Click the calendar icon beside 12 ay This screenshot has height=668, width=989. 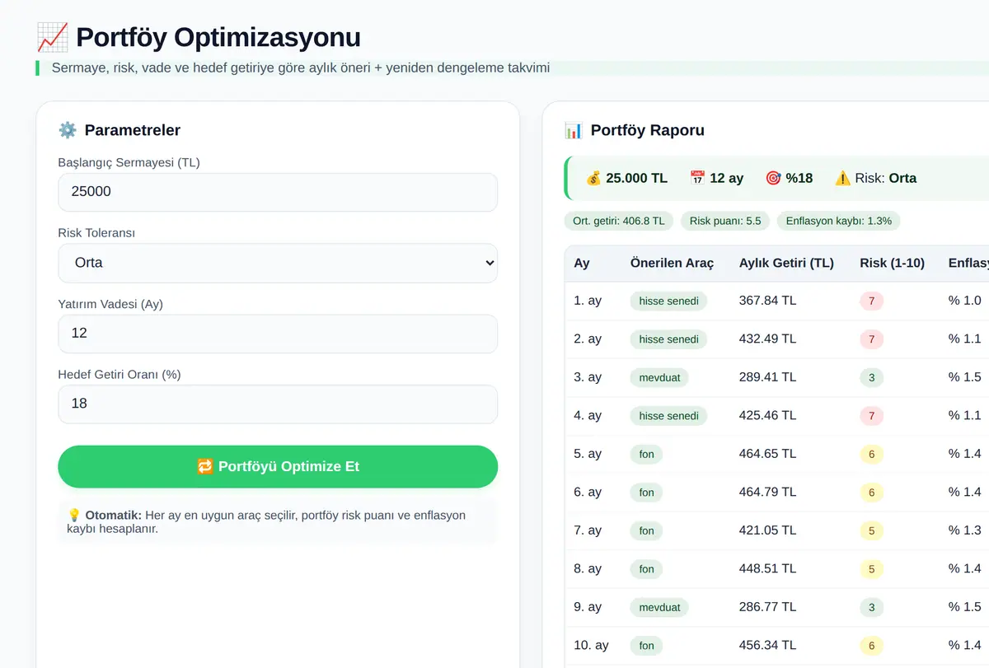[697, 178]
